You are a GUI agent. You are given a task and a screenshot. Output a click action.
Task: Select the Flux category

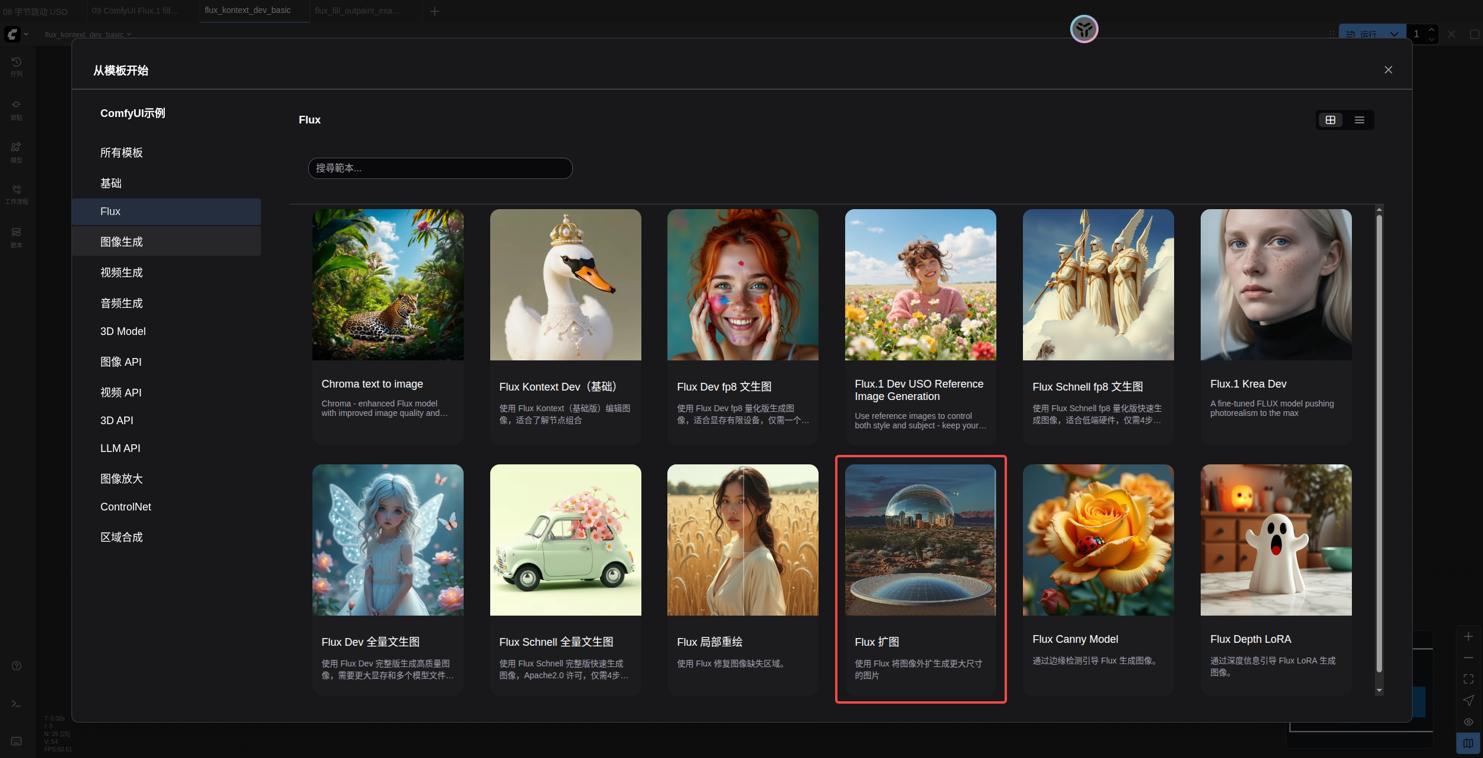pos(167,212)
